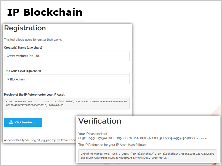Screen dimensions: 222x166
Task: Click the Registration heading
Action: (25, 28)
